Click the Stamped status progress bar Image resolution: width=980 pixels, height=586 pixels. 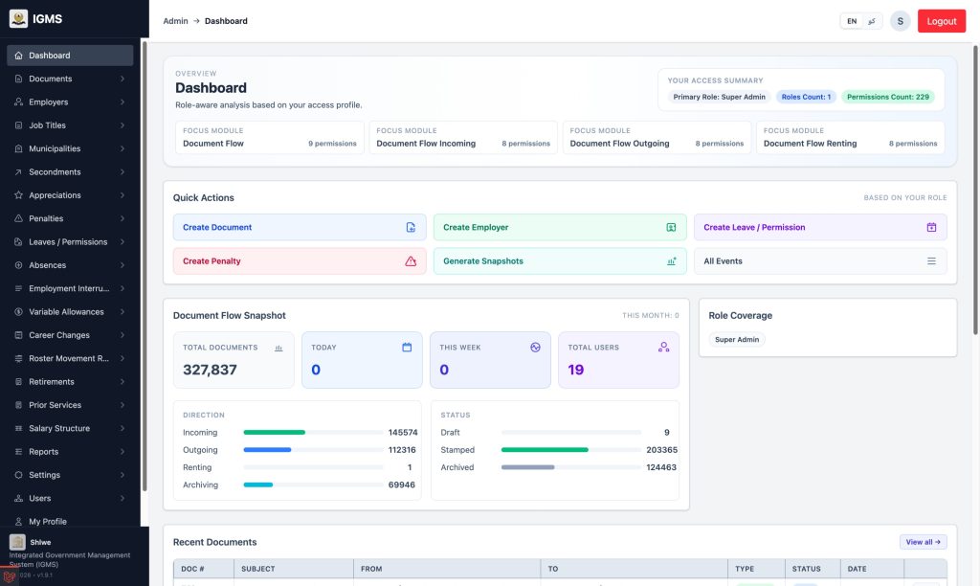click(571, 450)
